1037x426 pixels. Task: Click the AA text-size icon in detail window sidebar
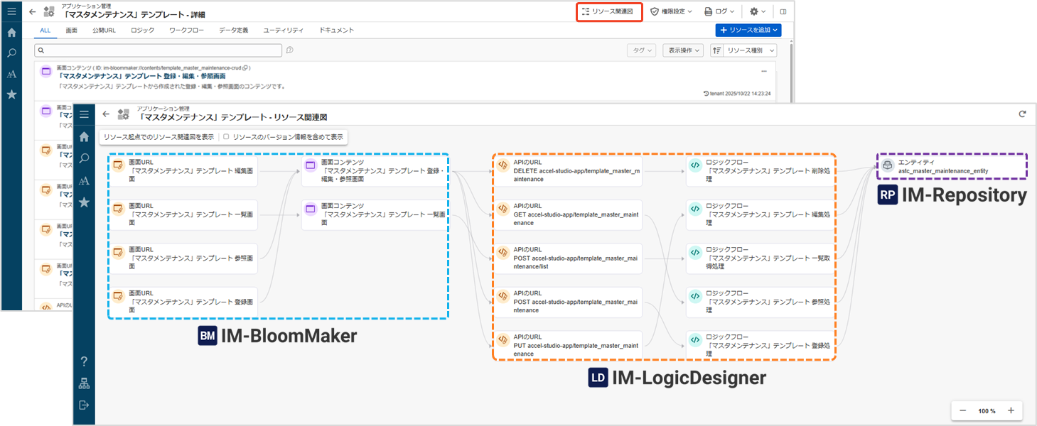click(11, 74)
